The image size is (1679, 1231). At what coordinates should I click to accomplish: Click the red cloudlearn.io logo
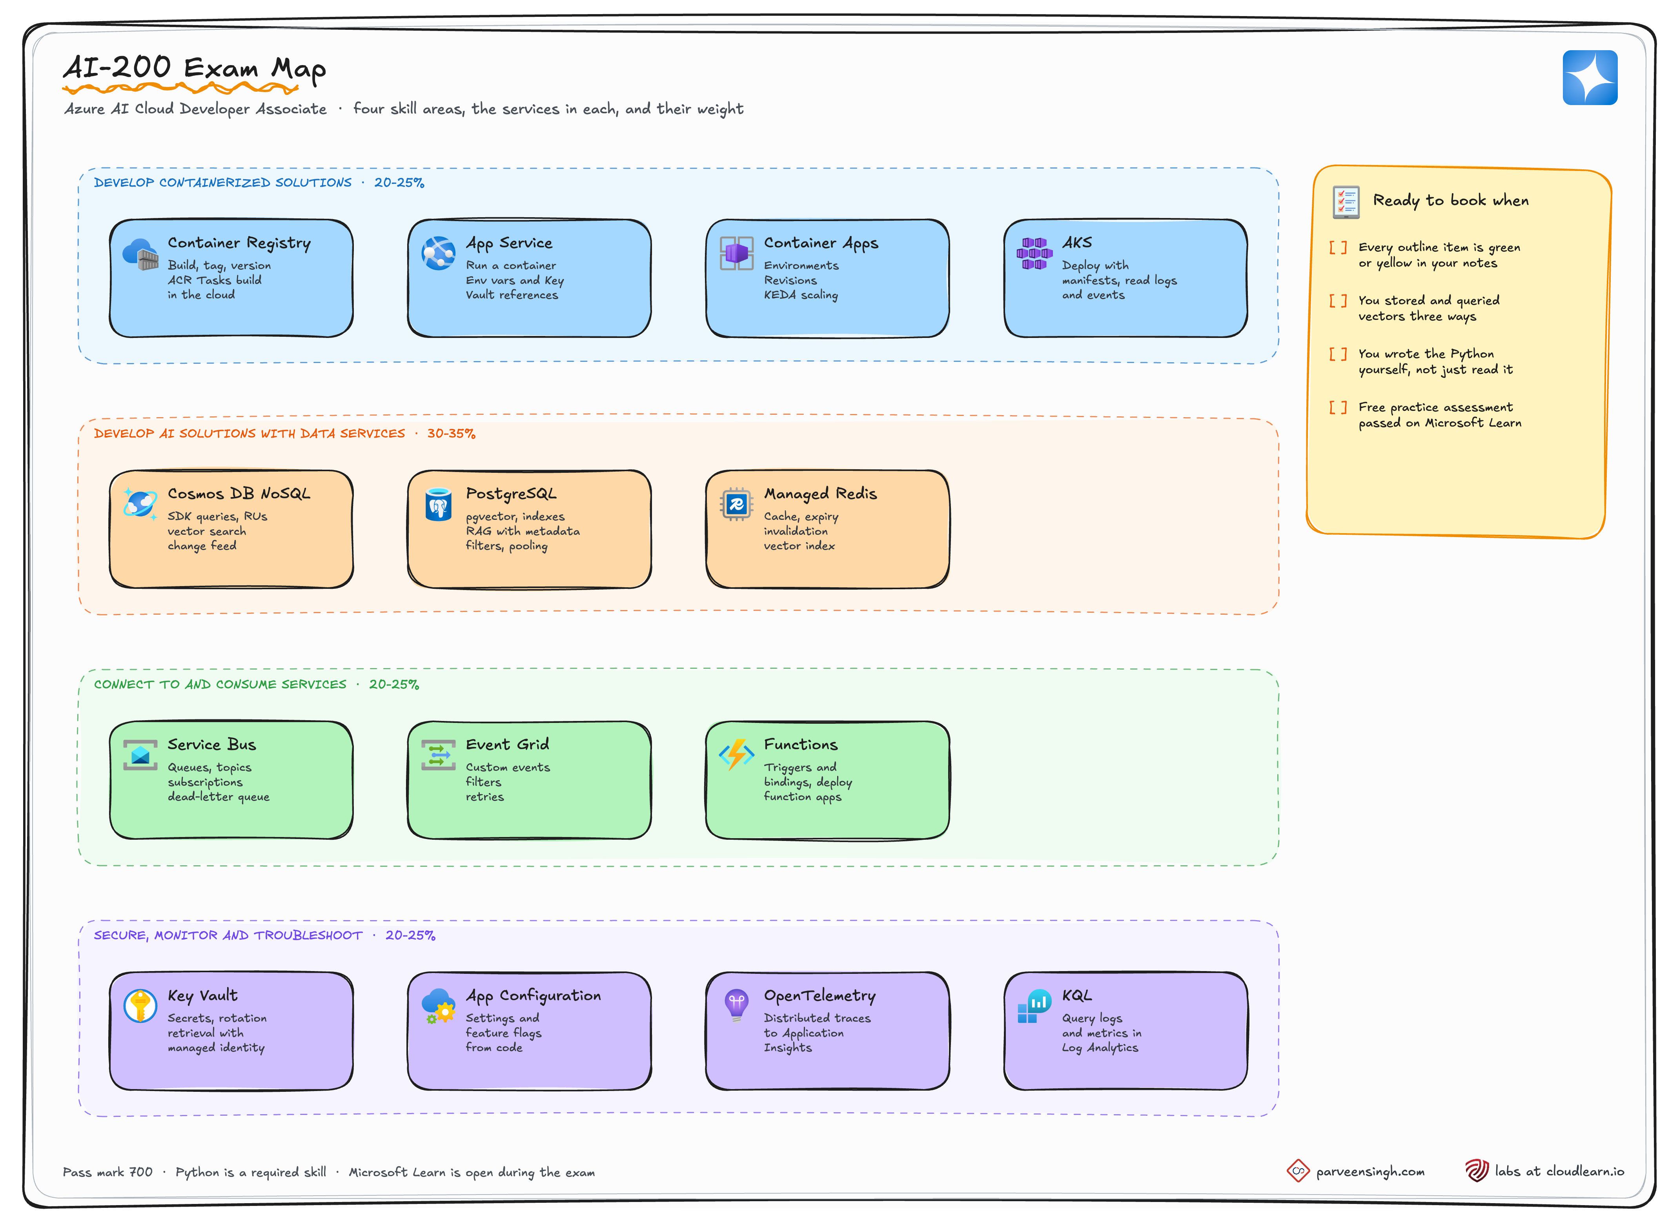pos(1477,1171)
